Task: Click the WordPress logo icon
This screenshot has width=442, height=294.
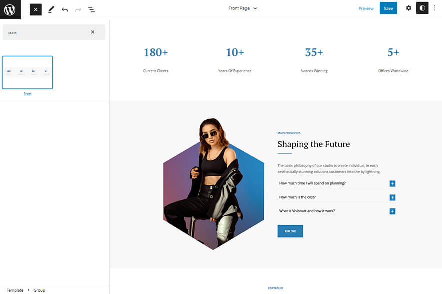Action: click(x=10, y=9)
